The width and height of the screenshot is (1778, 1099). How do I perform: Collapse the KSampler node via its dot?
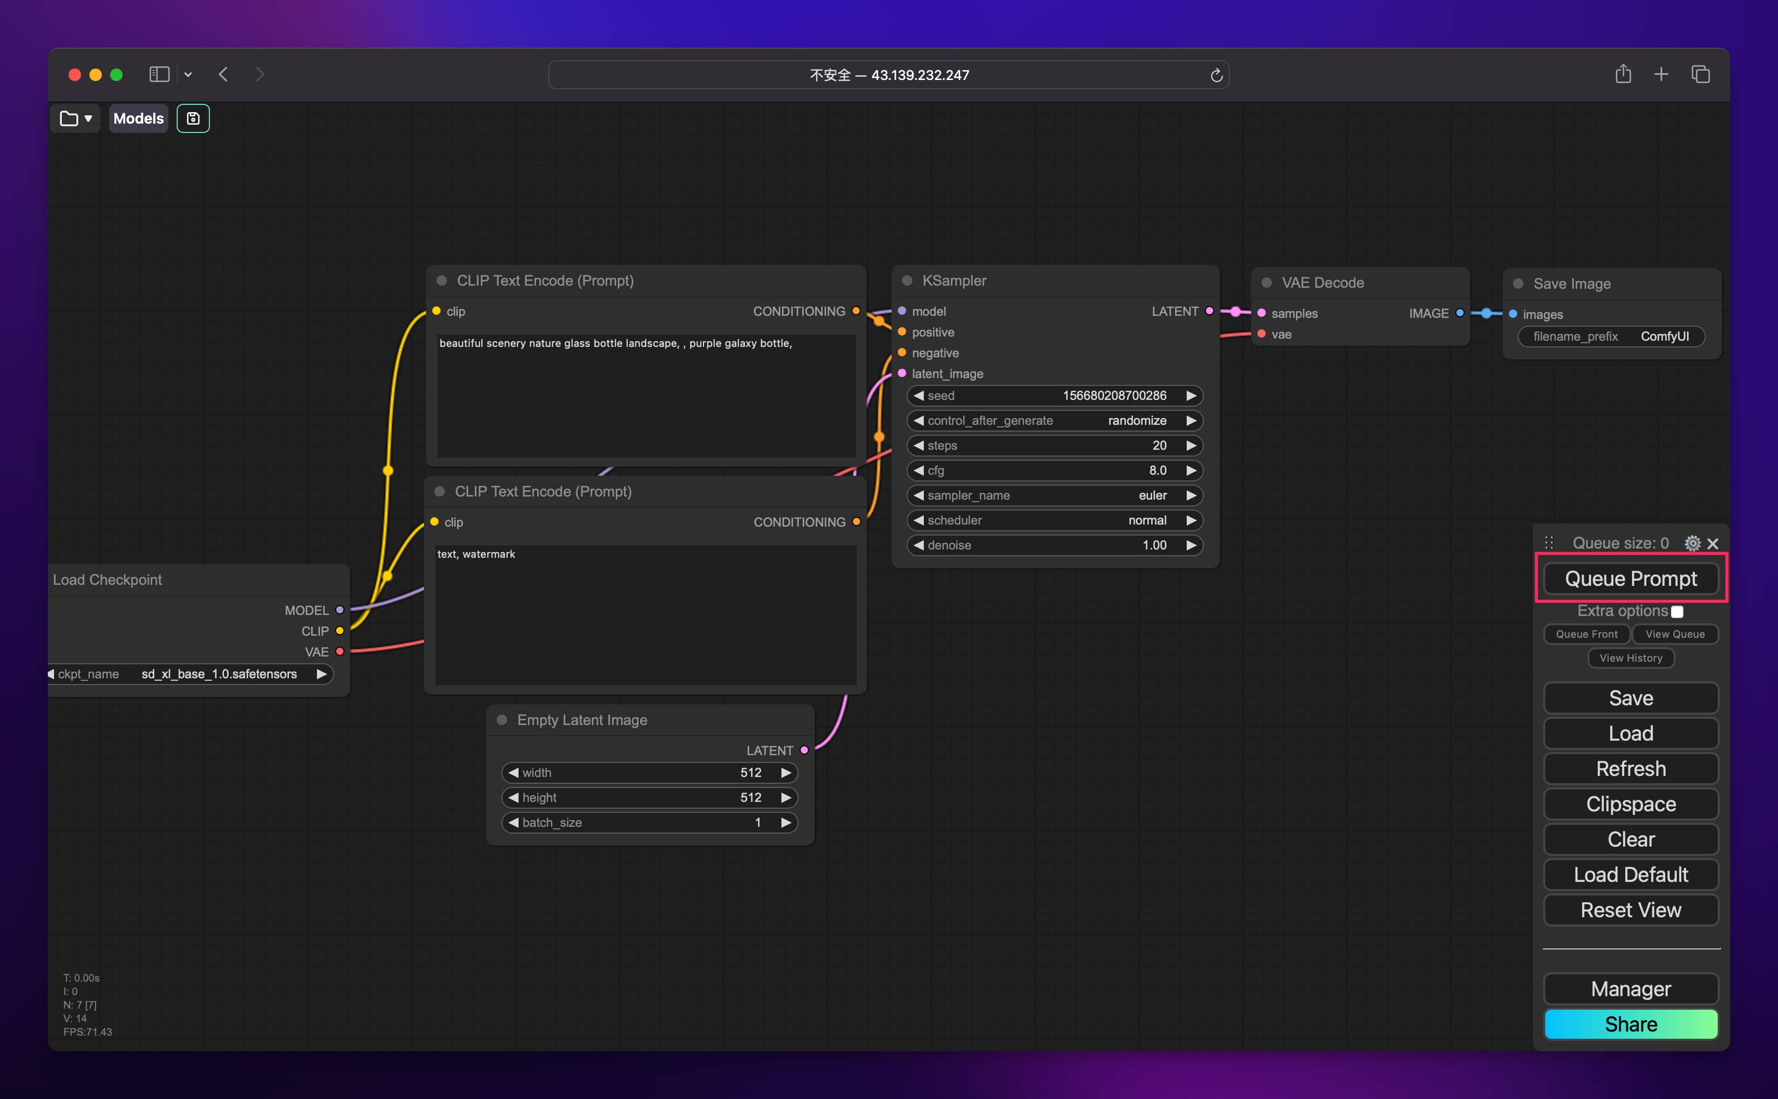coord(907,280)
